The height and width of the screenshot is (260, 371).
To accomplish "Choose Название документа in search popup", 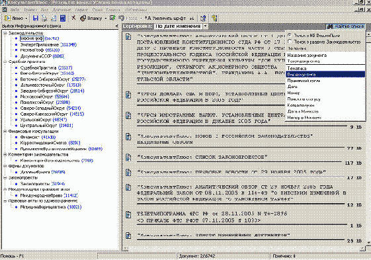I will [x=325, y=55].
